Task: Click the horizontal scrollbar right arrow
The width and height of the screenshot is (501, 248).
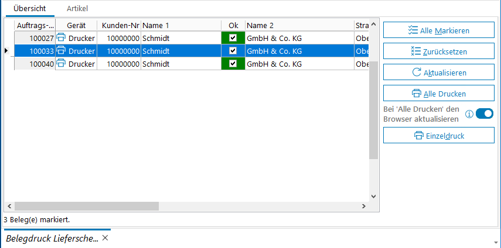Action: tap(364, 206)
